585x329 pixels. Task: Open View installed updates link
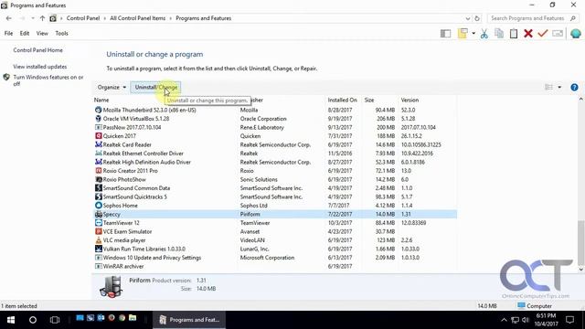click(x=40, y=67)
